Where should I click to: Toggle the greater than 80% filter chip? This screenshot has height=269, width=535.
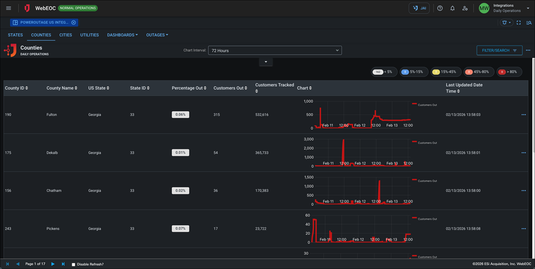coord(509,72)
